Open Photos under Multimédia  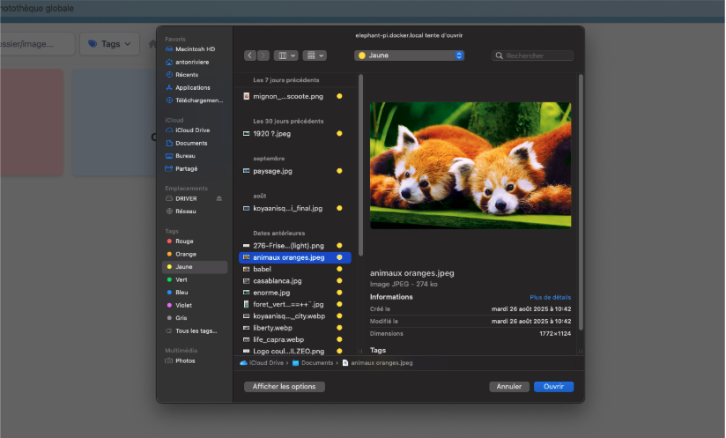click(x=184, y=360)
